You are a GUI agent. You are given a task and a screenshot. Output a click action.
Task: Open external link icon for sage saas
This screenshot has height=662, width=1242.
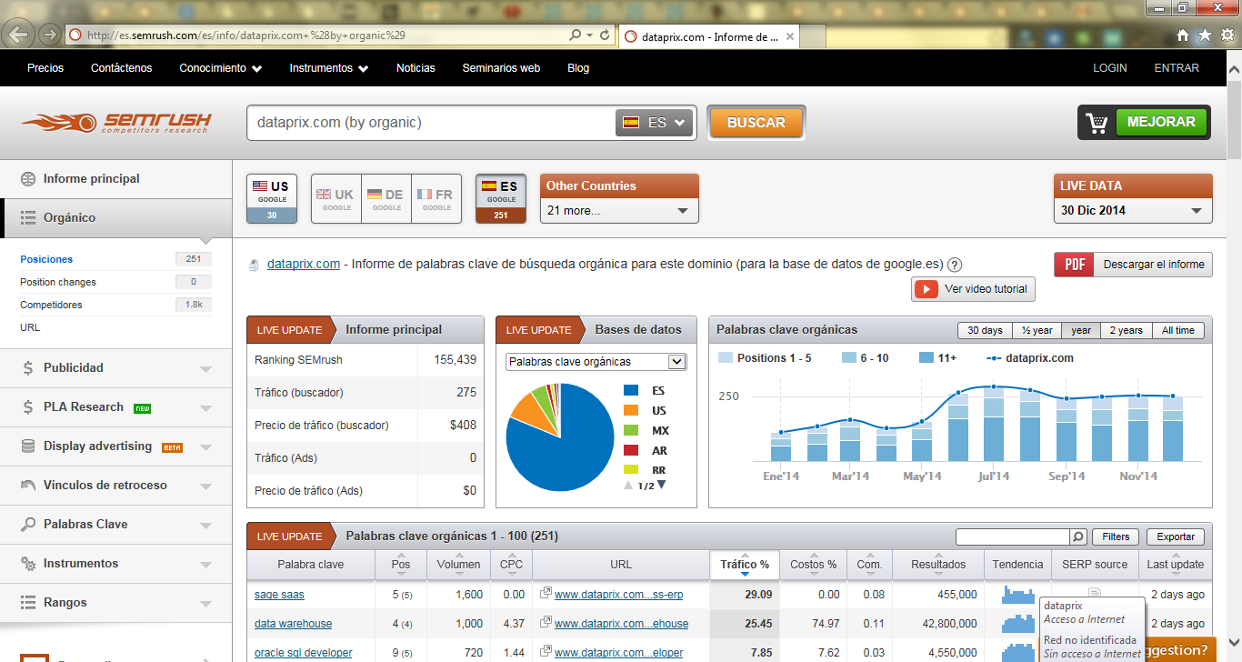(x=546, y=595)
